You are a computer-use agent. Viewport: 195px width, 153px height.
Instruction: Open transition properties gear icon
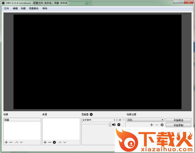(162, 125)
